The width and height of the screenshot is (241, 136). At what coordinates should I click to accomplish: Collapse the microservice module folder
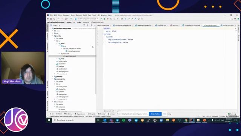coord(53,79)
